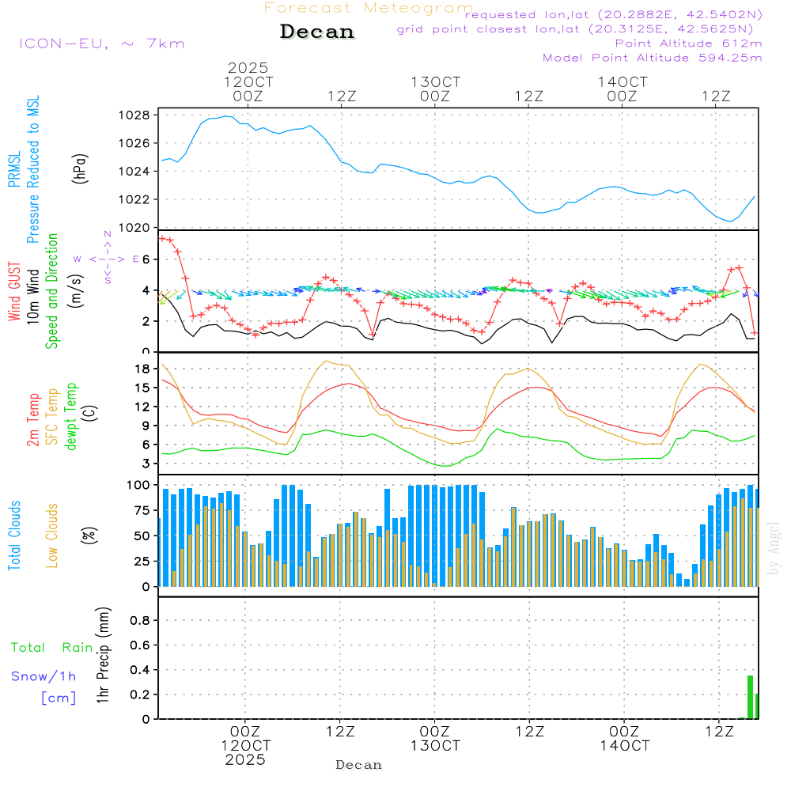Click the bold Decan title at top
791x791 pixels.
pos(317,32)
